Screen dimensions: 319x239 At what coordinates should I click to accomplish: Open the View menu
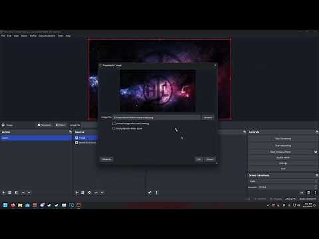[x=17, y=36]
